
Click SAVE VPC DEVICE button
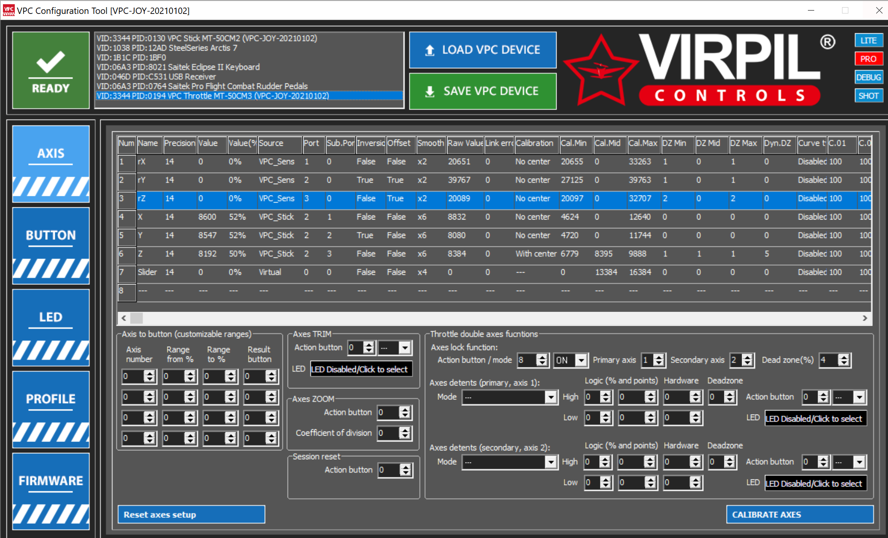click(483, 91)
